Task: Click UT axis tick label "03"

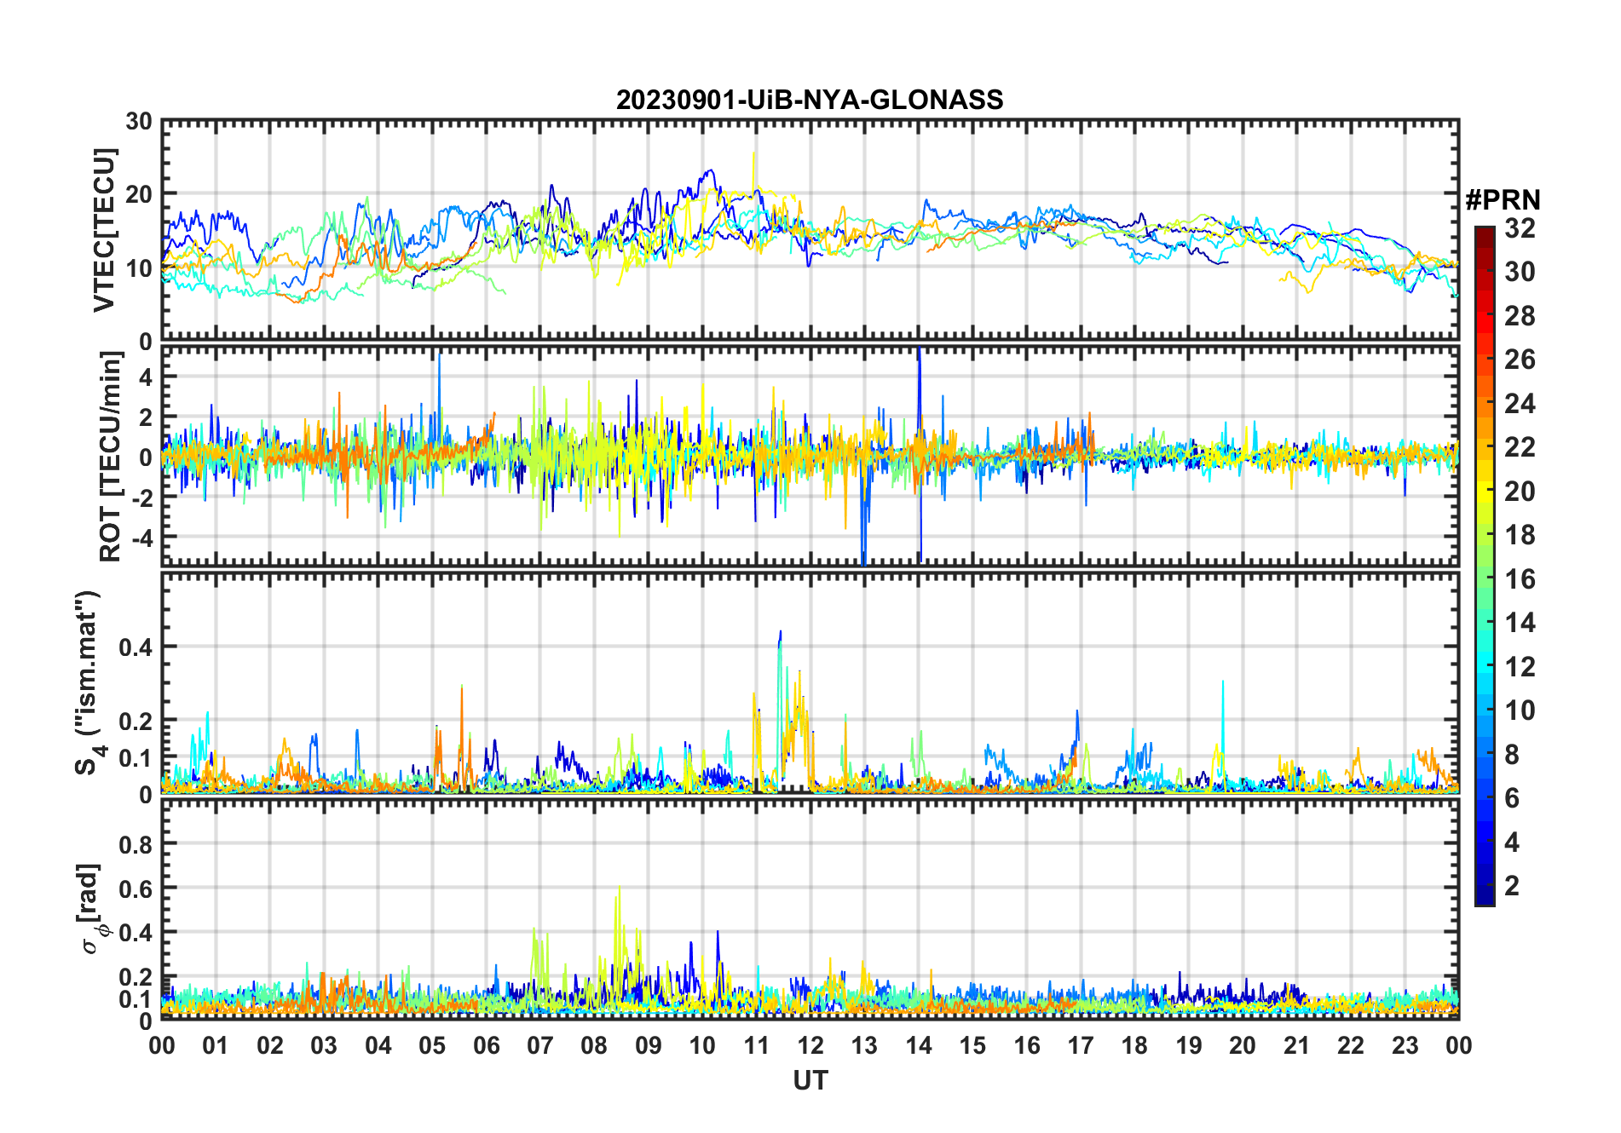Action: 324,1045
